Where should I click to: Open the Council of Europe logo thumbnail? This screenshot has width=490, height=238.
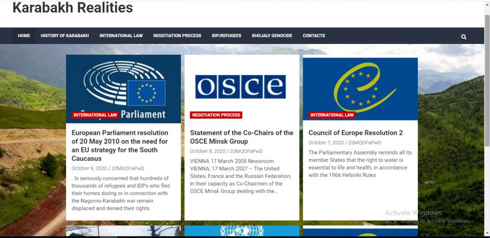[360, 89]
